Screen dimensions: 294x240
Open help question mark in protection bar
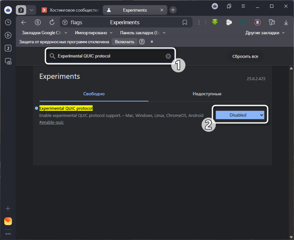coord(142,42)
